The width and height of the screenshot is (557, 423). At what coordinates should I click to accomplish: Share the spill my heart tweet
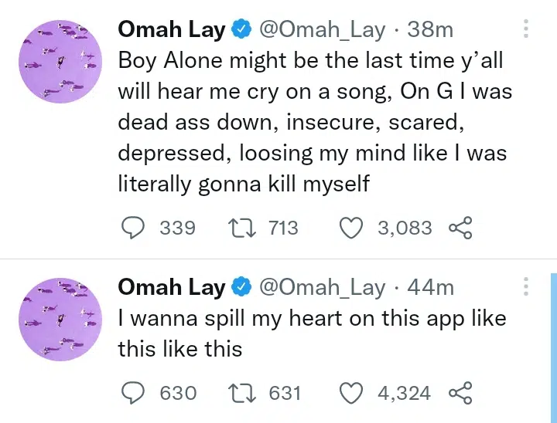point(460,393)
